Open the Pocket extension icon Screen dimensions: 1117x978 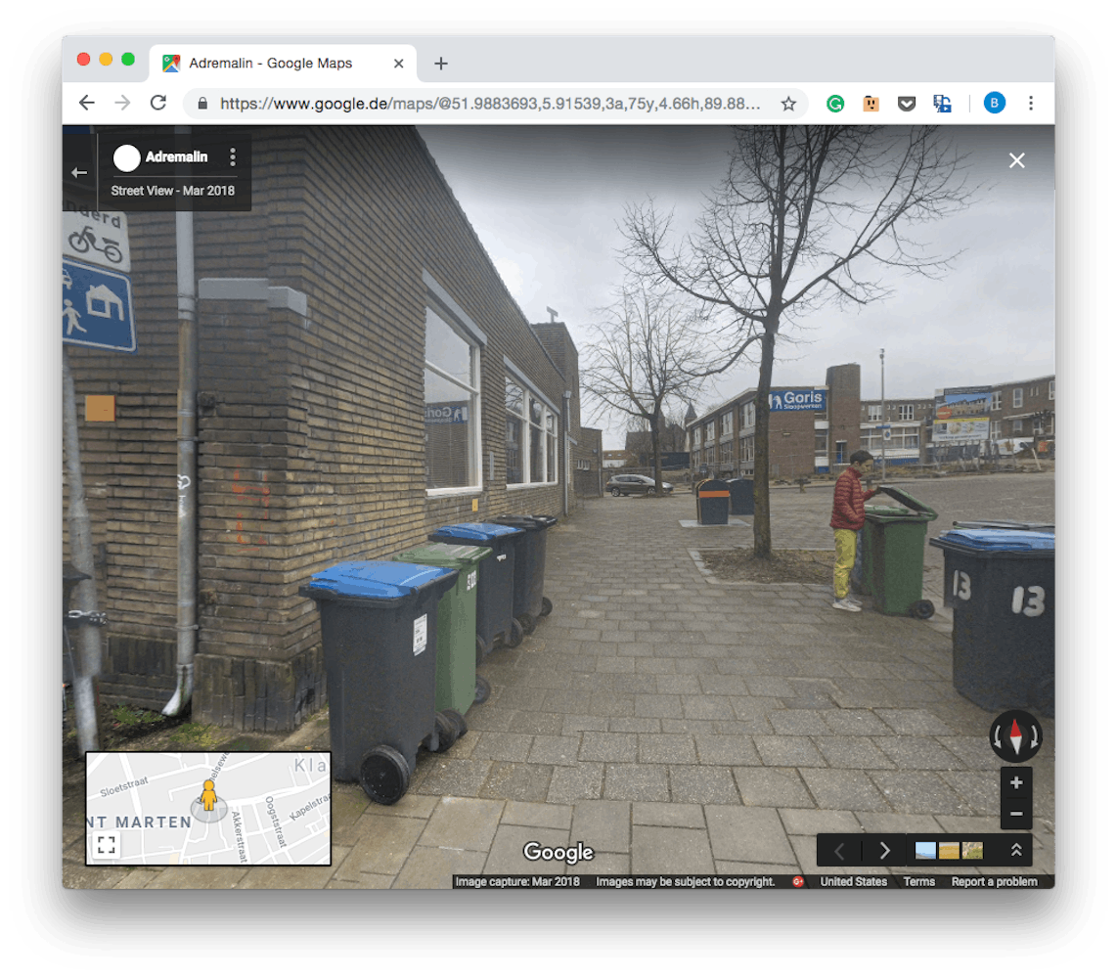click(x=907, y=104)
